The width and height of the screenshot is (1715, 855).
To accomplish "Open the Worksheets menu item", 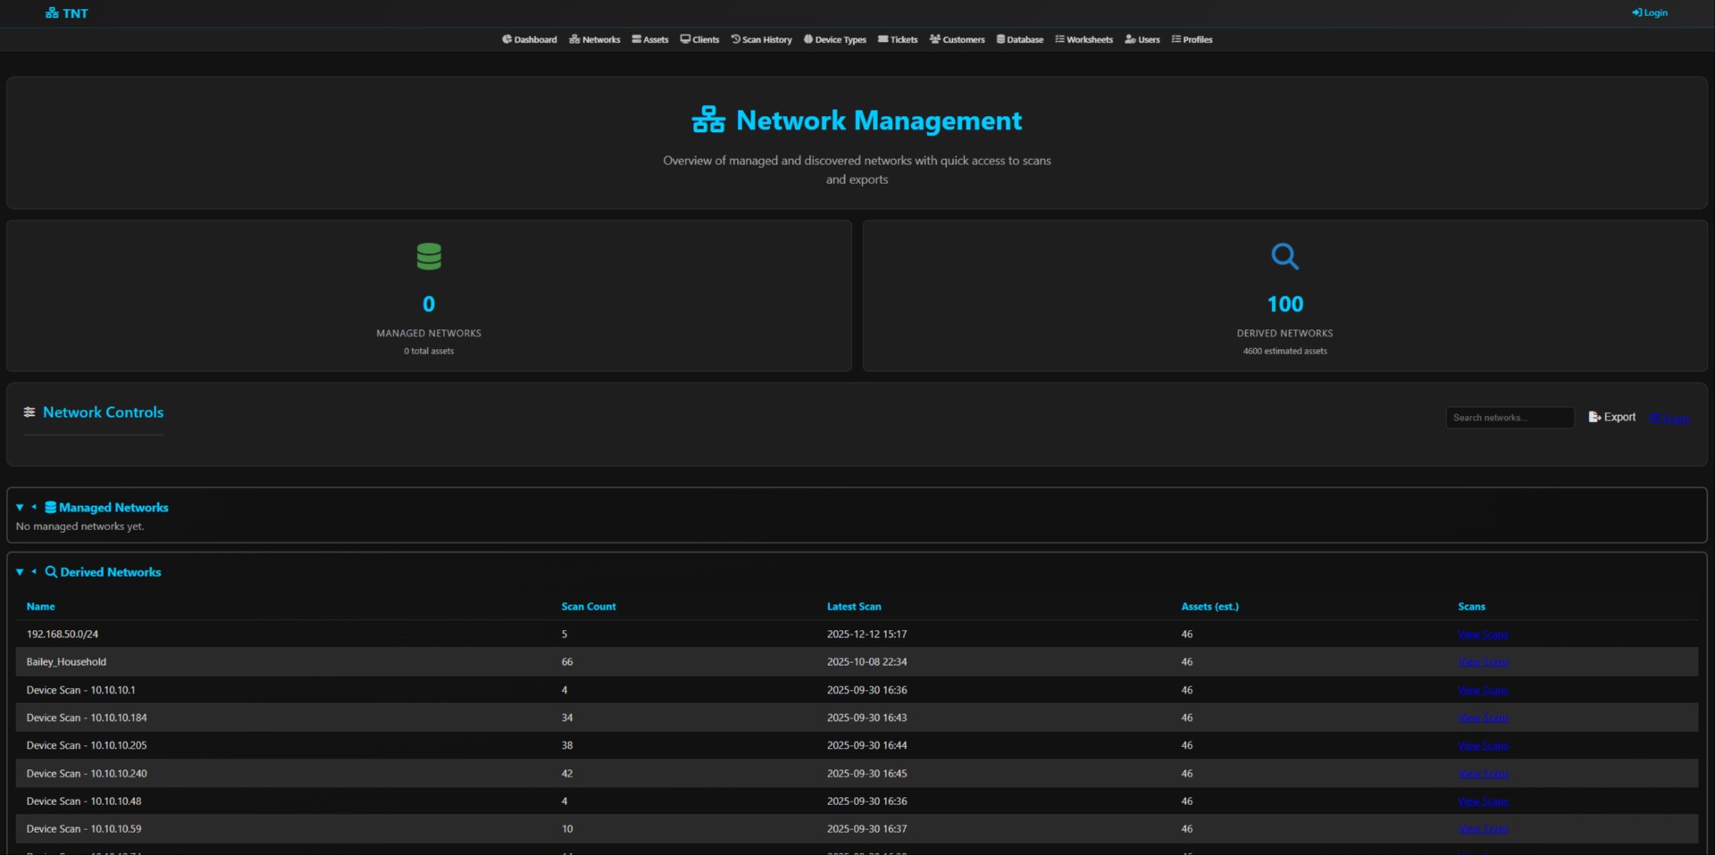I will coord(1083,39).
